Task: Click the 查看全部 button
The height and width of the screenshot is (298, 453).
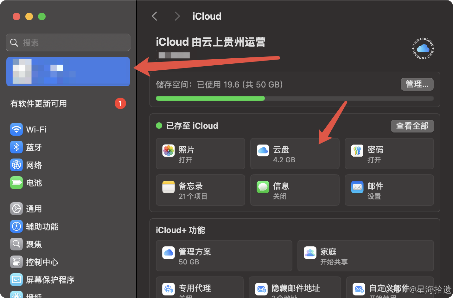Action: pyautogui.click(x=412, y=126)
